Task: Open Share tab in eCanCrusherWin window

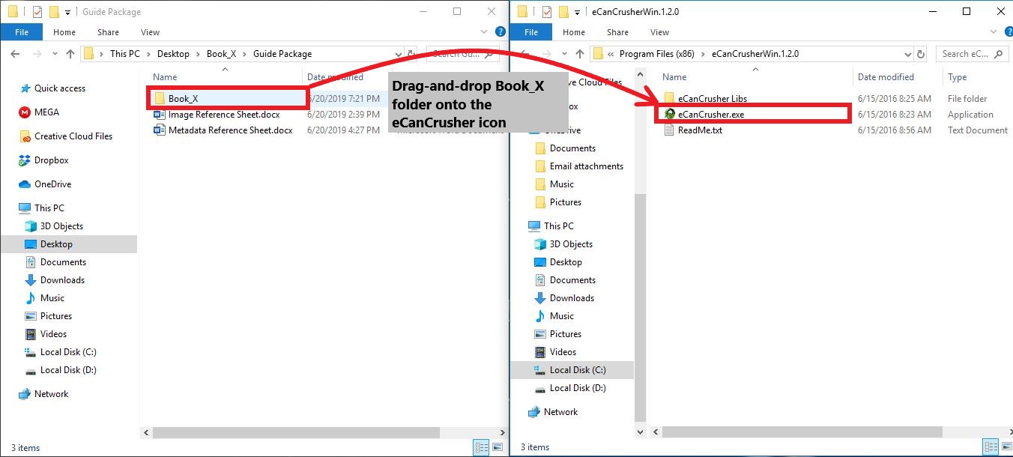Action: coord(617,32)
